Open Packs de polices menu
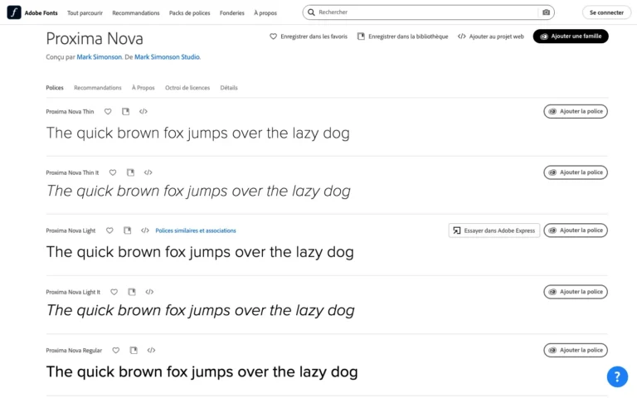This screenshot has width=637, height=398. coord(189,13)
